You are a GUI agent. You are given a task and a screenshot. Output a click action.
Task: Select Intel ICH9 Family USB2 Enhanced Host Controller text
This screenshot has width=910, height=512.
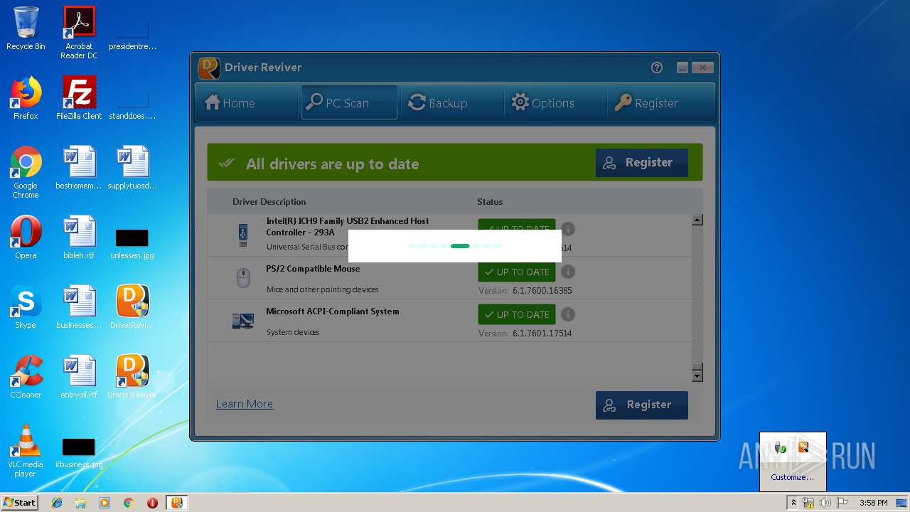(x=348, y=227)
